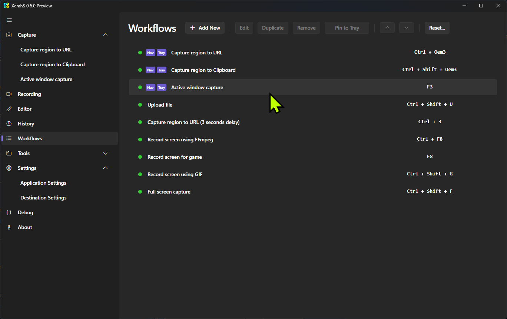Select the Record screen using FFmpeg workflow
Viewport: 507px width, 319px height.
(x=180, y=140)
